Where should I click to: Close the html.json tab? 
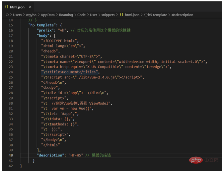click(30, 7)
